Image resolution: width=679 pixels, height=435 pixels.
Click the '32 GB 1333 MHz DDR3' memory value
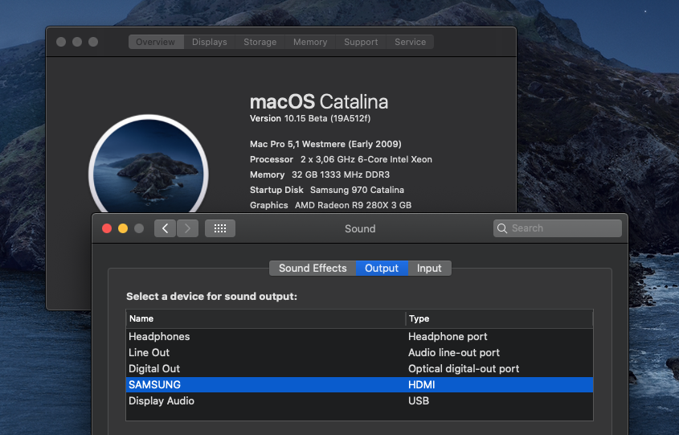point(341,174)
